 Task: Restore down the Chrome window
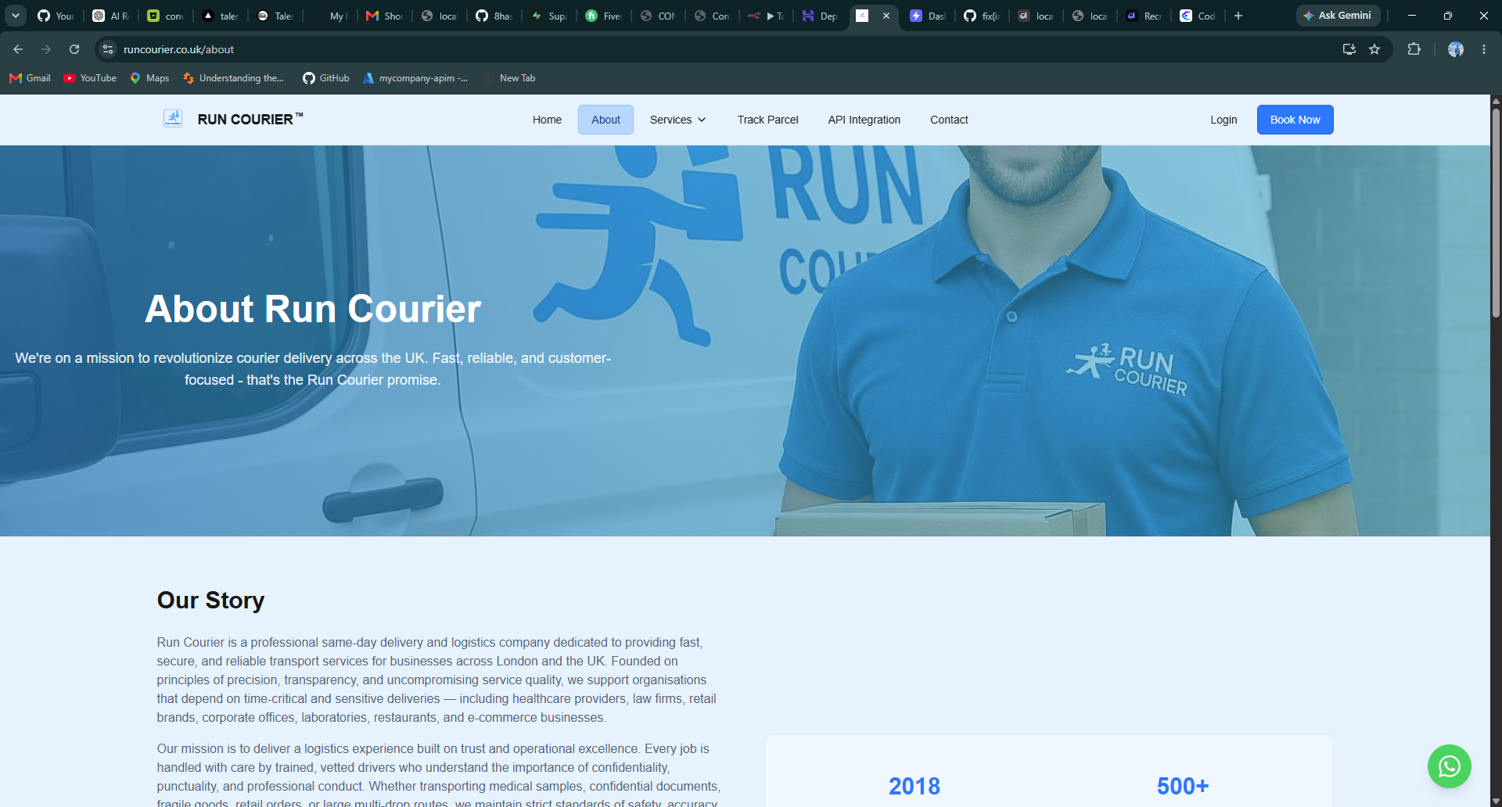pos(1448,16)
